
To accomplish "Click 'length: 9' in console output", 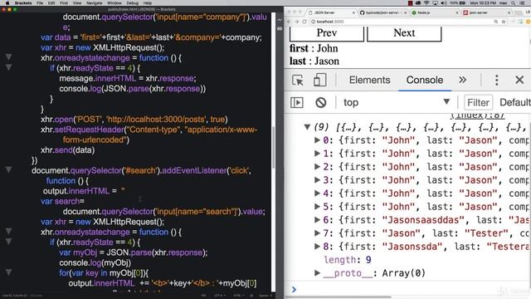I will (348, 260).
